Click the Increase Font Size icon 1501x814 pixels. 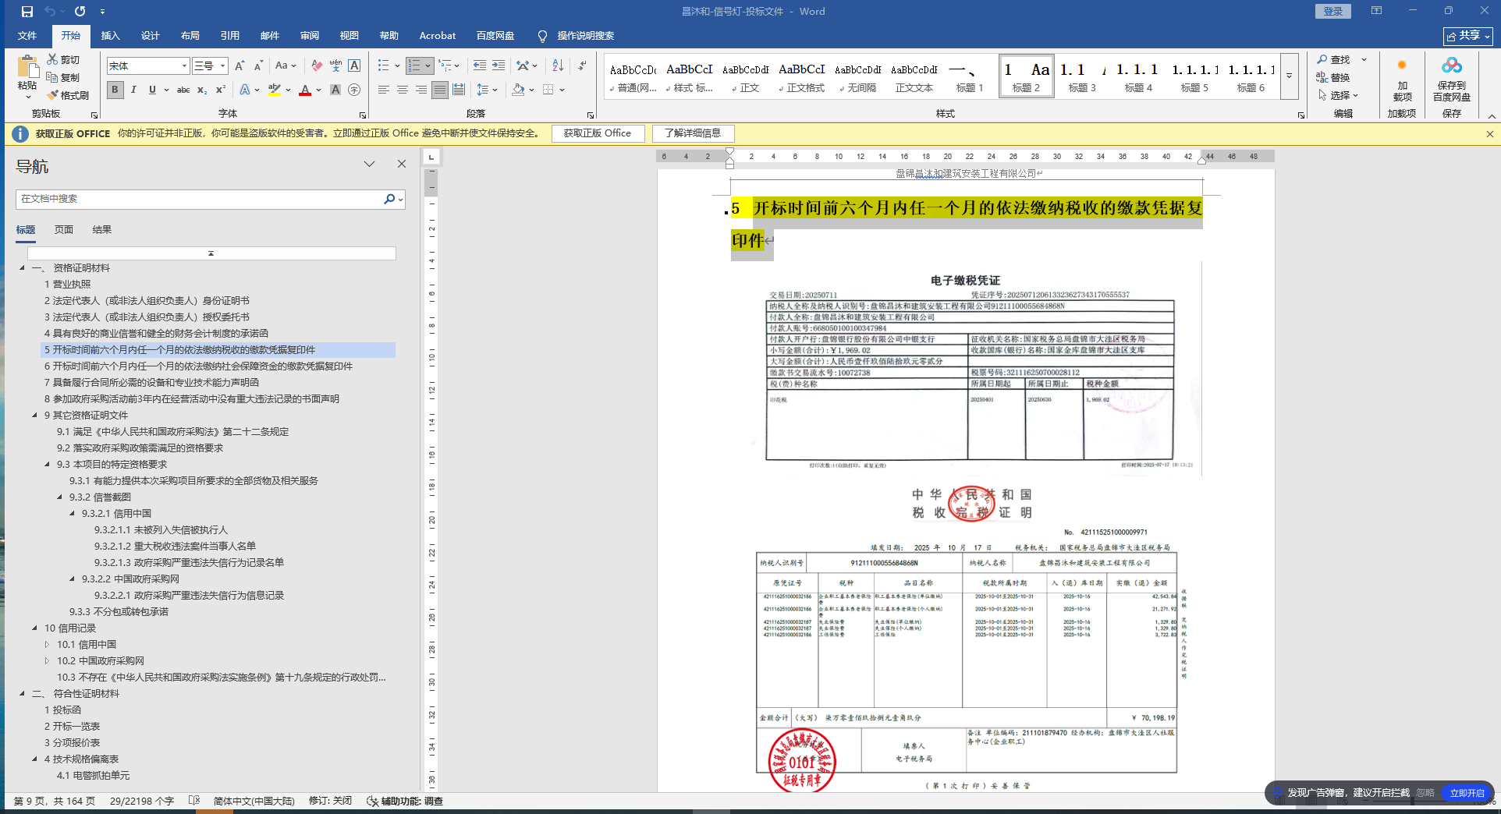click(x=240, y=65)
